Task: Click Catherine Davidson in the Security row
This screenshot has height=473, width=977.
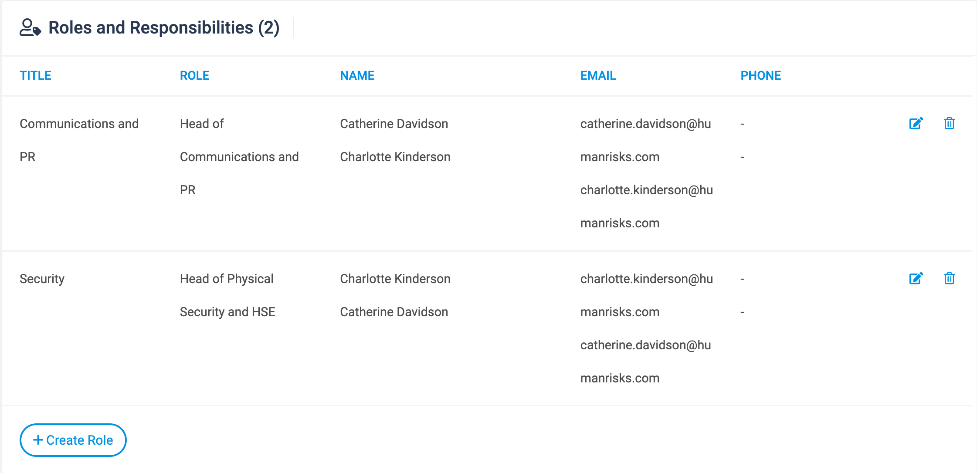Action: (x=394, y=312)
